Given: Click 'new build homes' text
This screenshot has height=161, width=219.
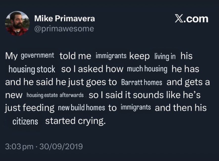Looking at the screenshot, I should coord(81,108).
